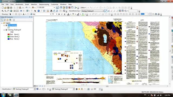173x97 pixels.
Task: Click the Blue Band_3 color swatch
Action: pos(8,39)
